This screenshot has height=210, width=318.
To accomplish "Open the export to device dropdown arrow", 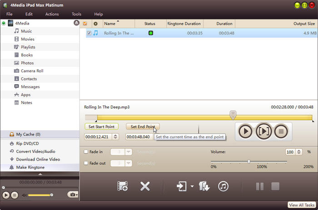I will tap(192, 186).
